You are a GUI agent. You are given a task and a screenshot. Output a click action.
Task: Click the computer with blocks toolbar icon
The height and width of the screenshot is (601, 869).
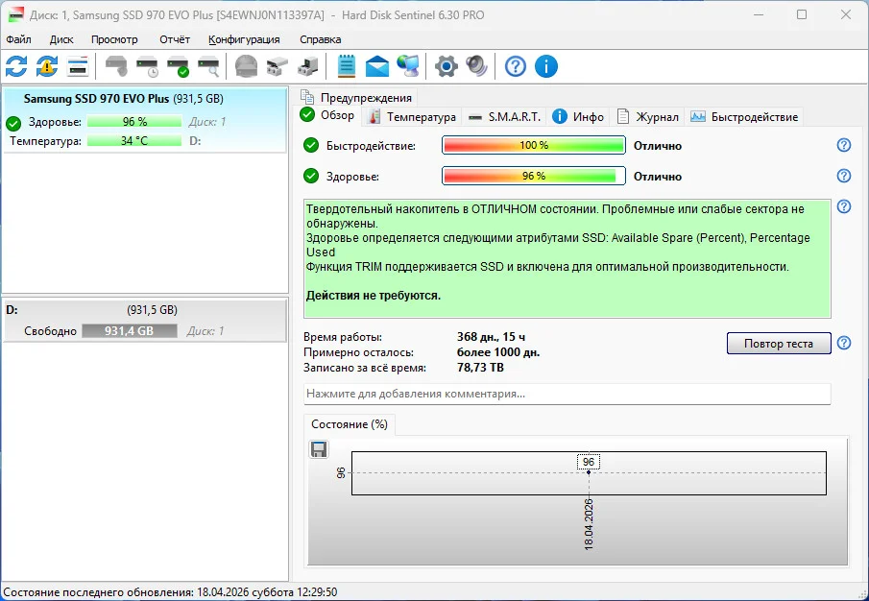[307, 66]
